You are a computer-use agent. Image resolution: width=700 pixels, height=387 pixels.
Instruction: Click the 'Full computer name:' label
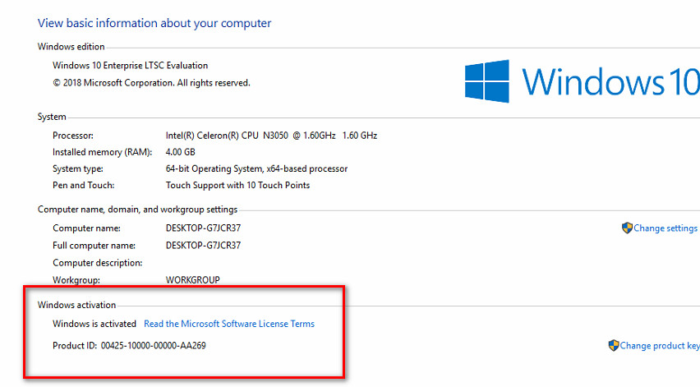(x=94, y=246)
